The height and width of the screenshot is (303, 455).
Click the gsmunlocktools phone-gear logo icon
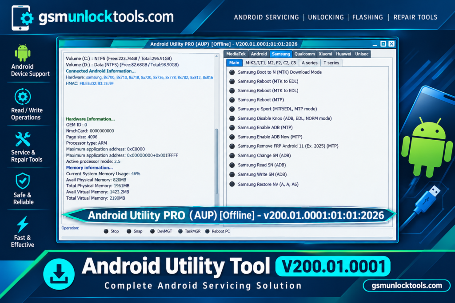22,18
